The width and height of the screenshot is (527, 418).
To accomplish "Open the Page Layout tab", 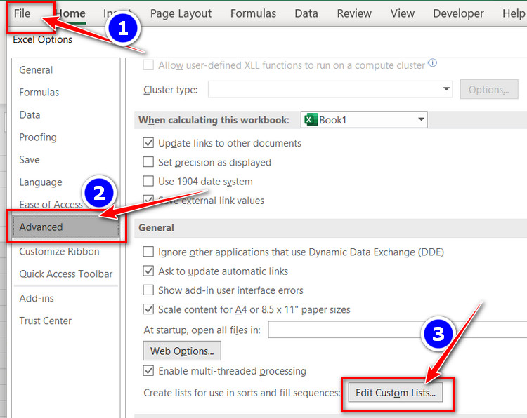I will coord(181,13).
